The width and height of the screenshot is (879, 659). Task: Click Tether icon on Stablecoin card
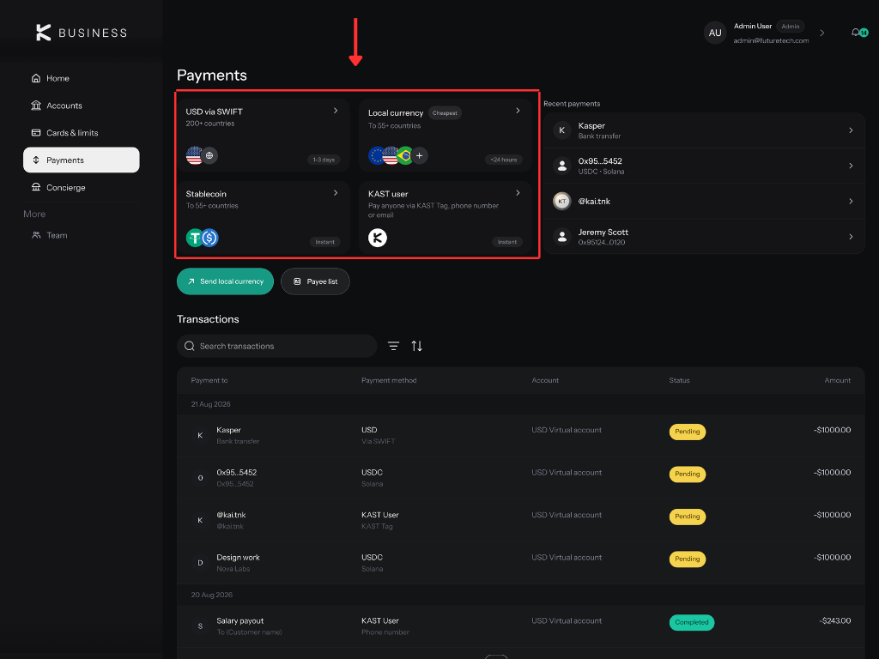pyautogui.click(x=194, y=238)
